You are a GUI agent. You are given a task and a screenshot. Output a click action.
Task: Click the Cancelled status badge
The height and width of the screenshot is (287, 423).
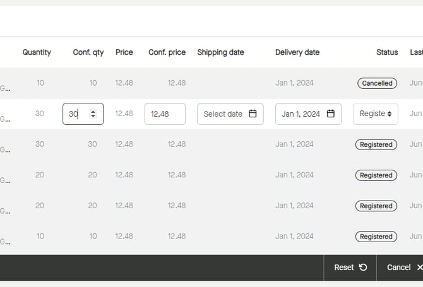point(377,83)
